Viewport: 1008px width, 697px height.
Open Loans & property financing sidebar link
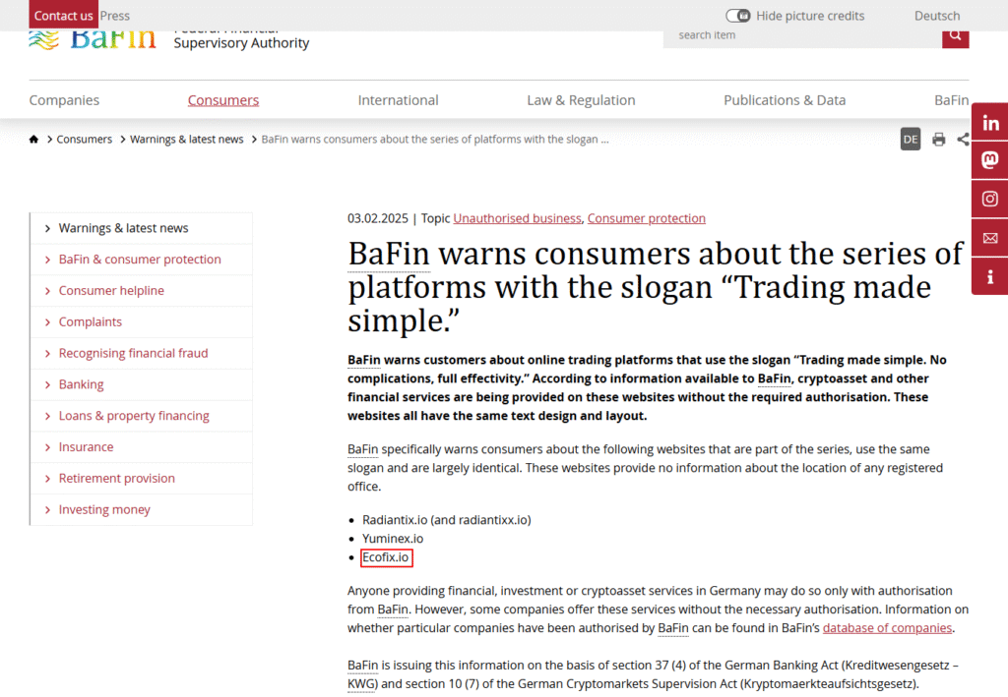click(134, 417)
